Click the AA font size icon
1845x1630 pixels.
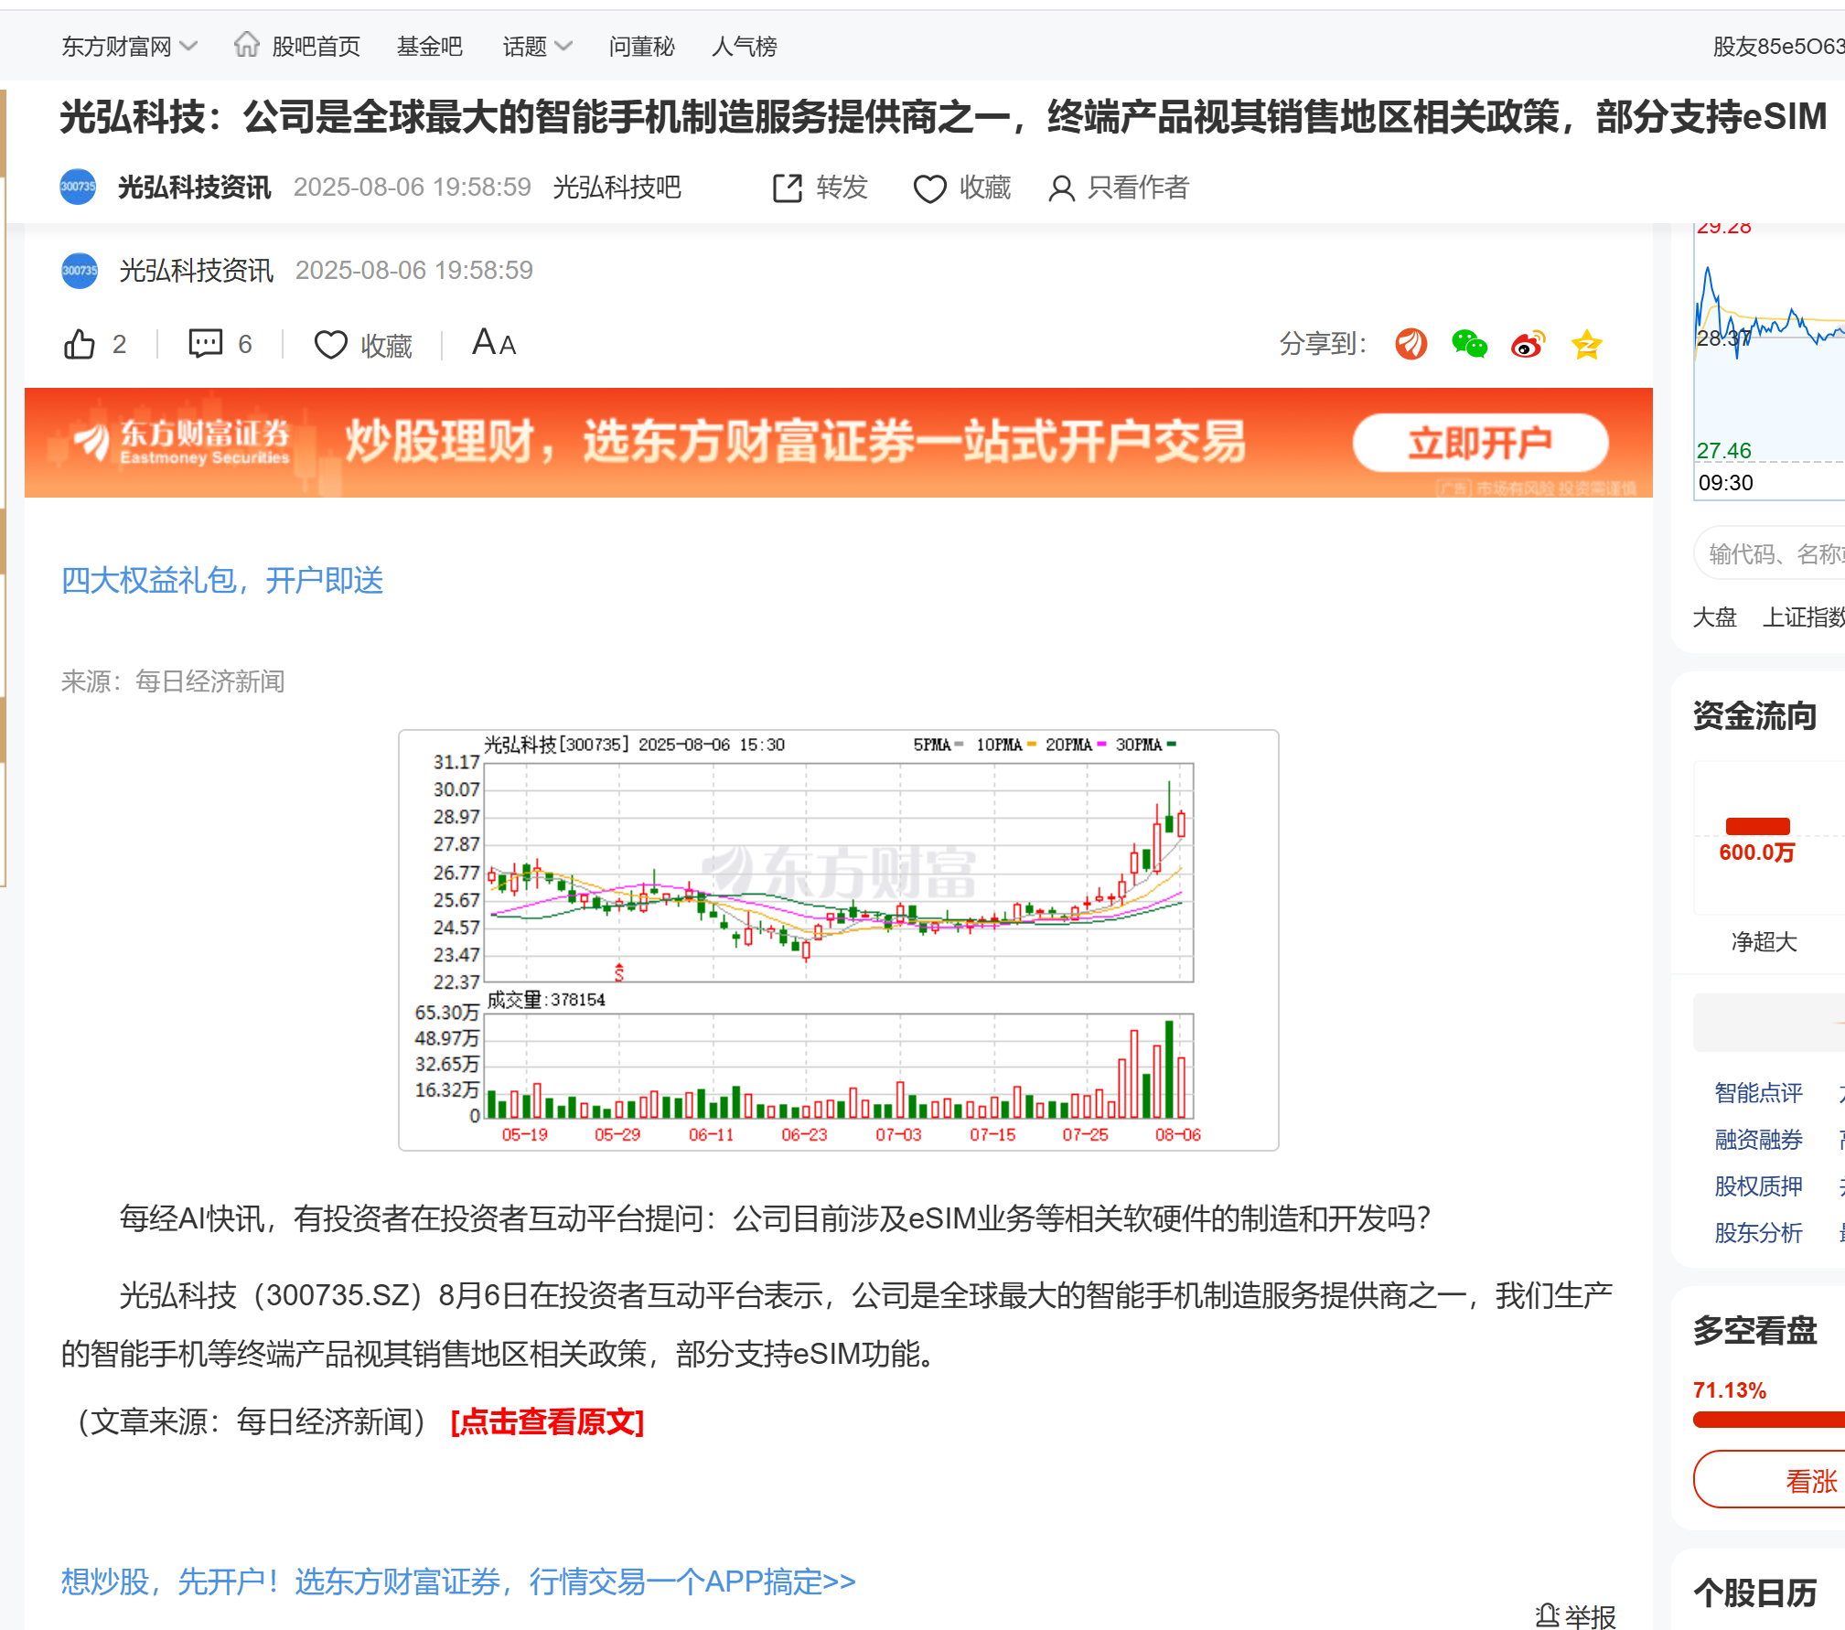(494, 343)
